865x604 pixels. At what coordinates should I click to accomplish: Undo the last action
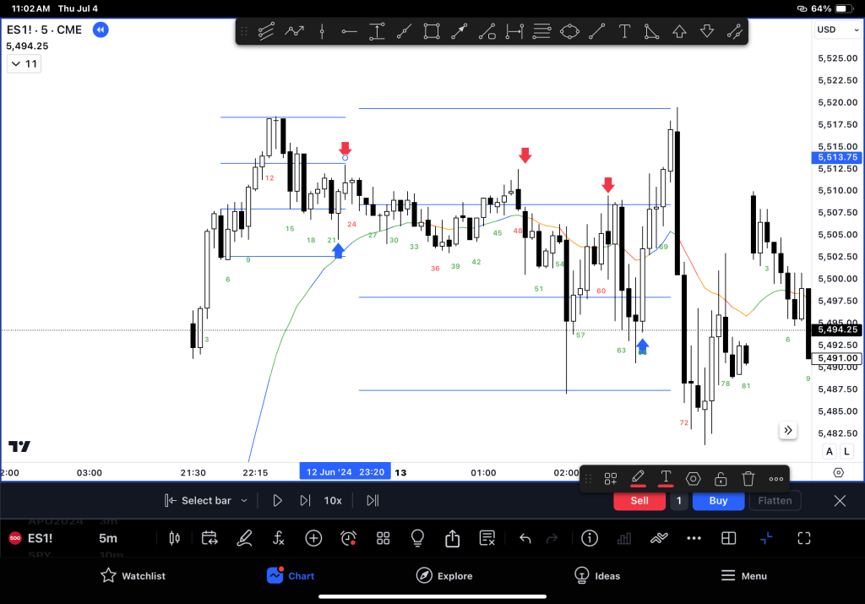click(x=525, y=538)
